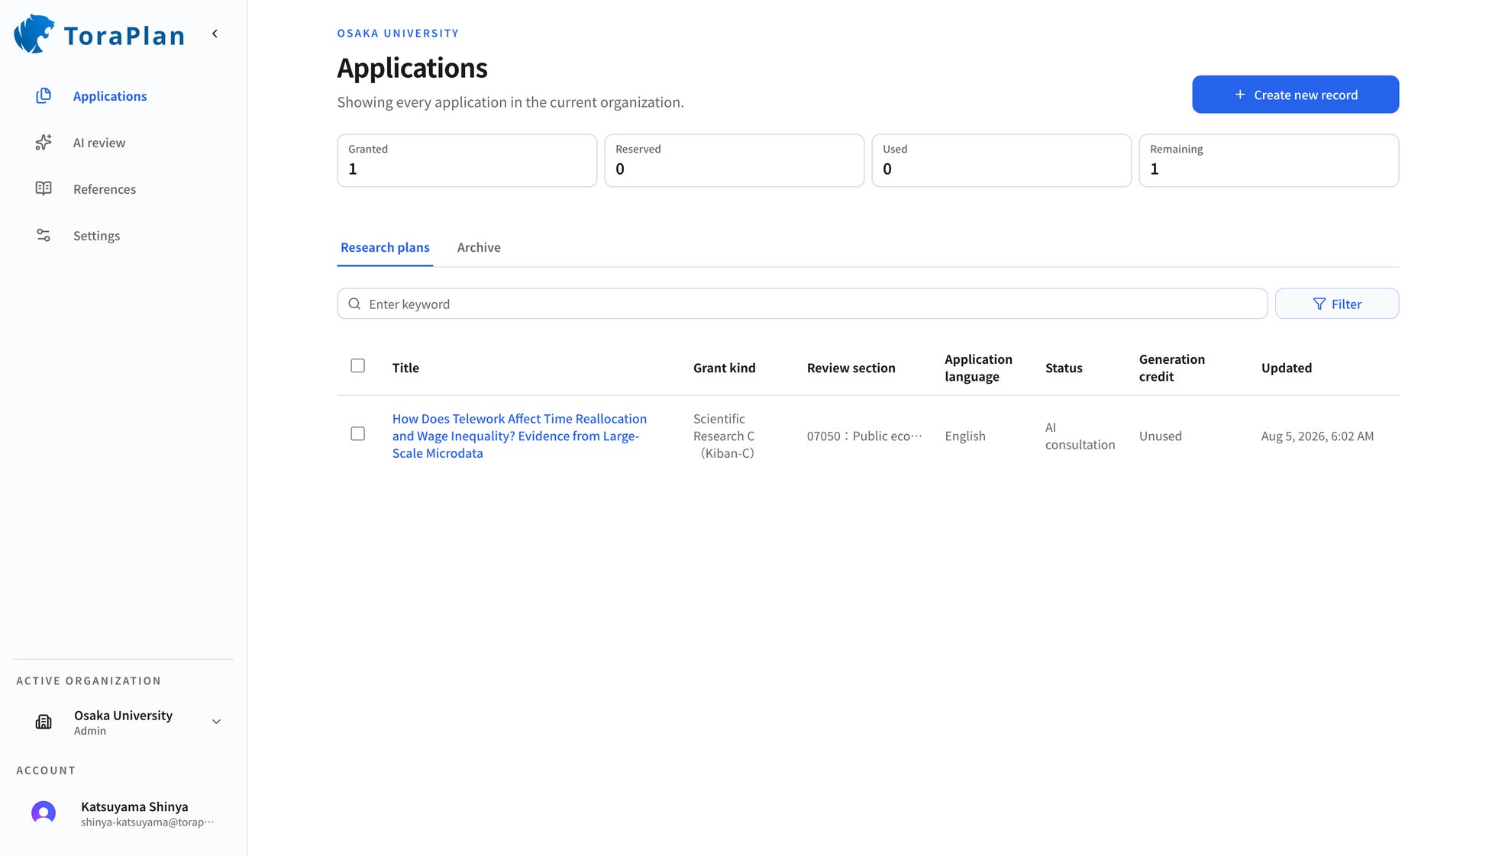
Task: Click the Used credits card
Action: [1001, 160]
